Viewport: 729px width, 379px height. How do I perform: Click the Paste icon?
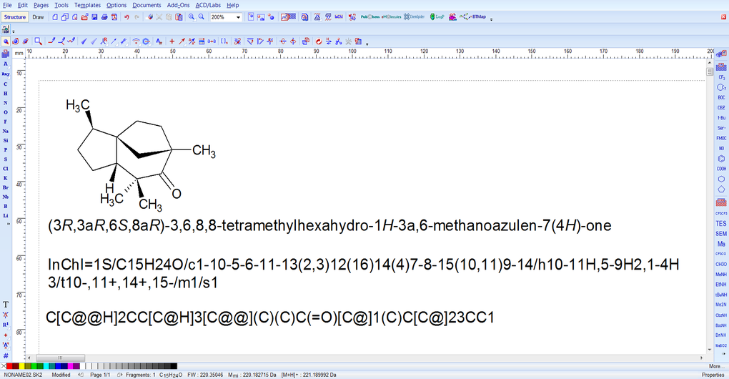[x=179, y=17]
